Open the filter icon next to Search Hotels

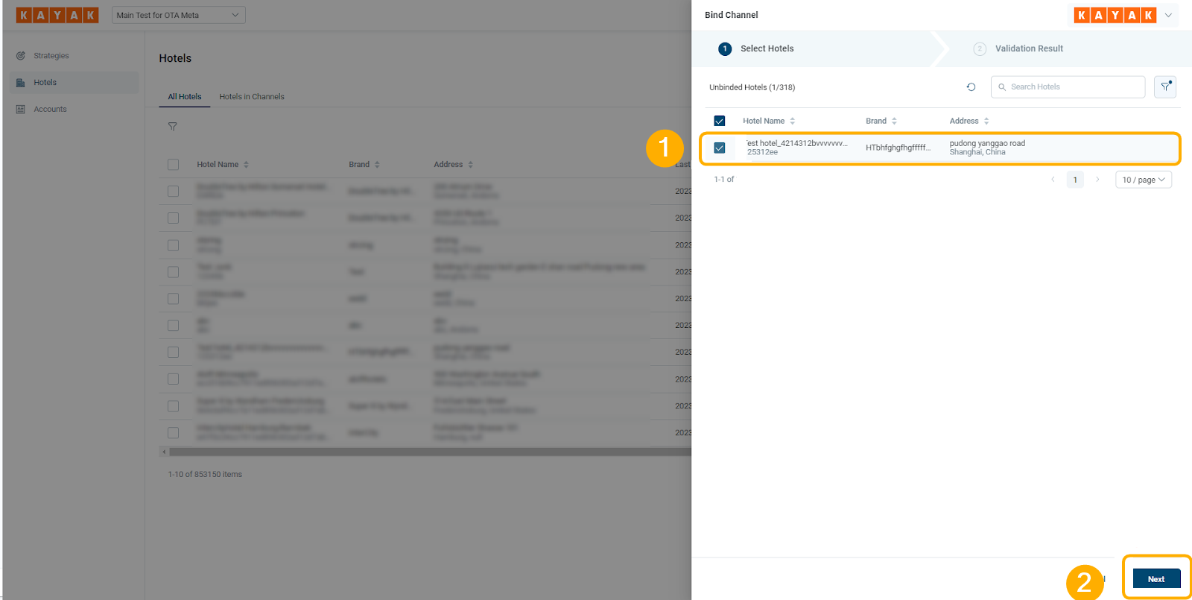1165,87
